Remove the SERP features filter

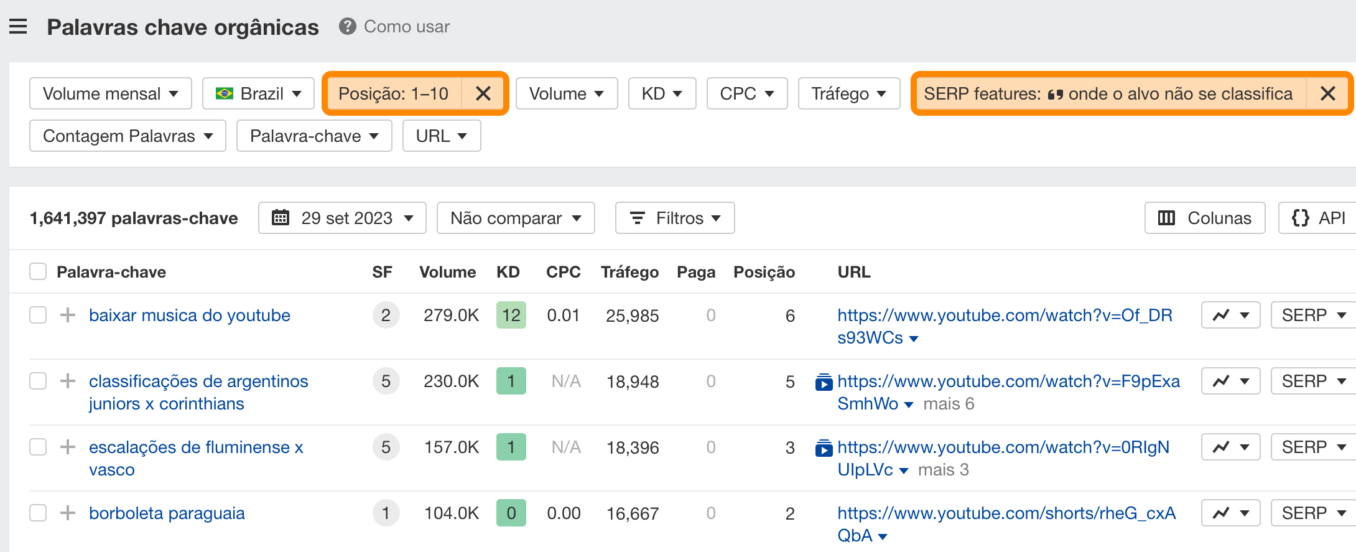[x=1327, y=93]
